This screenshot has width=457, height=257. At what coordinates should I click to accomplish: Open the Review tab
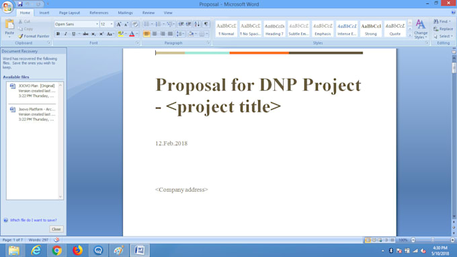tap(149, 13)
